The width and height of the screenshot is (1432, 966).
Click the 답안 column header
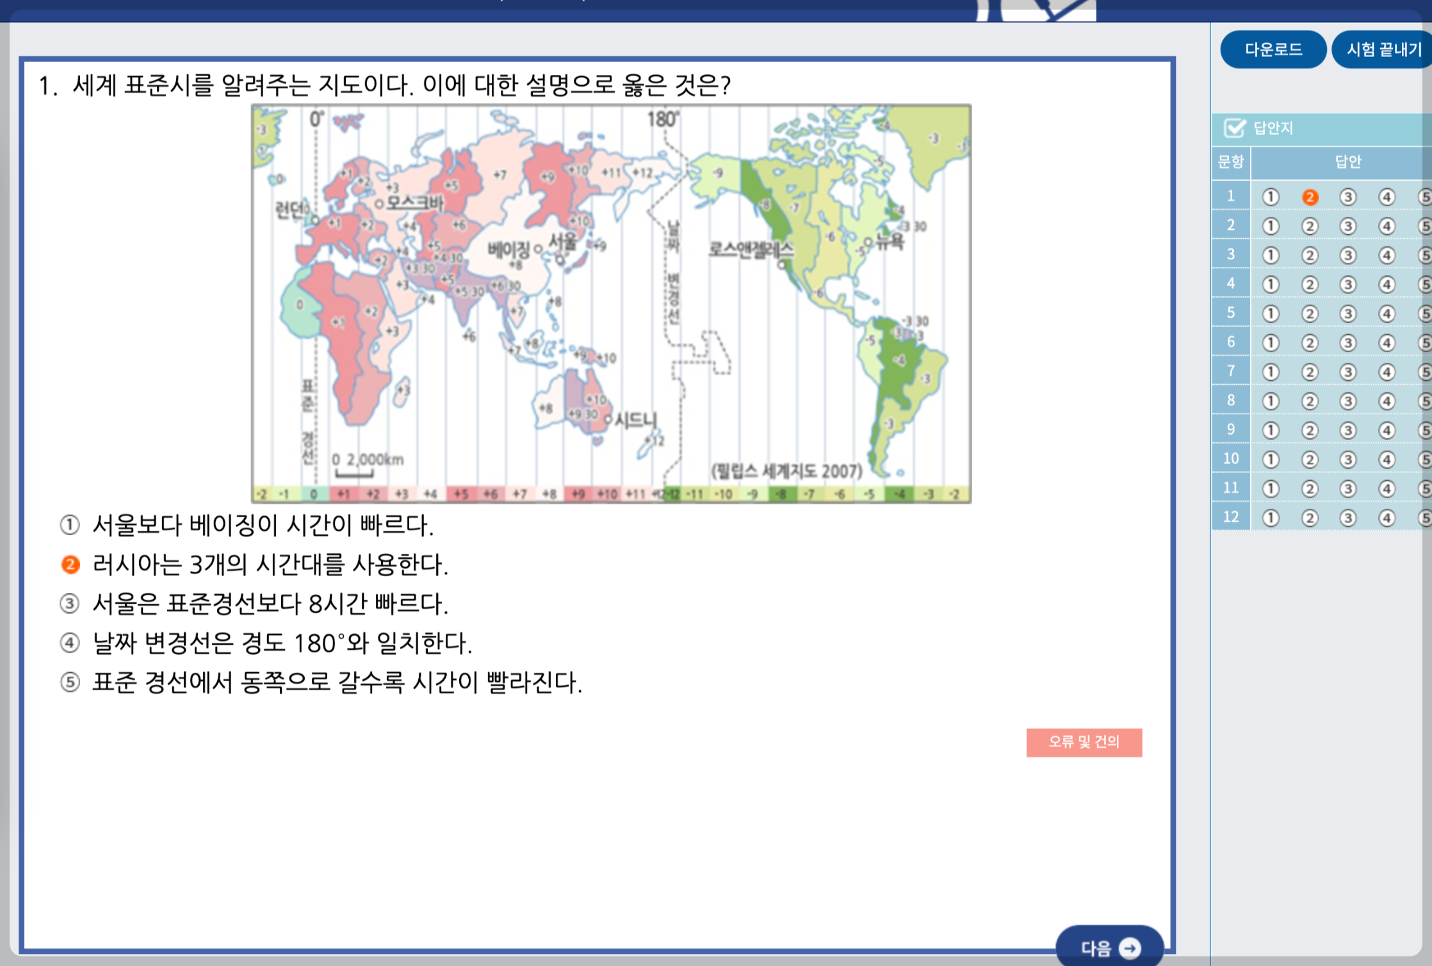coord(1347,162)
